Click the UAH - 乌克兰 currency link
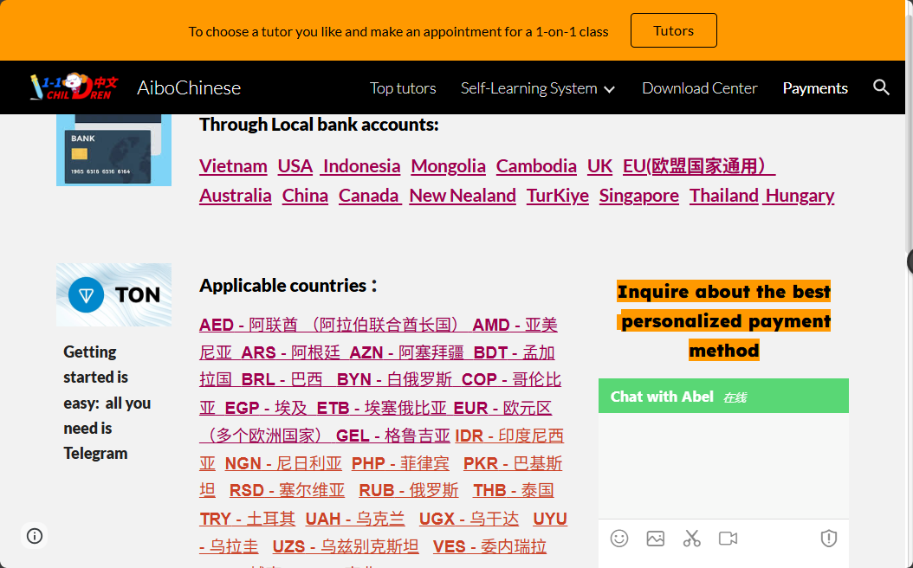 [x=355, y=519]
